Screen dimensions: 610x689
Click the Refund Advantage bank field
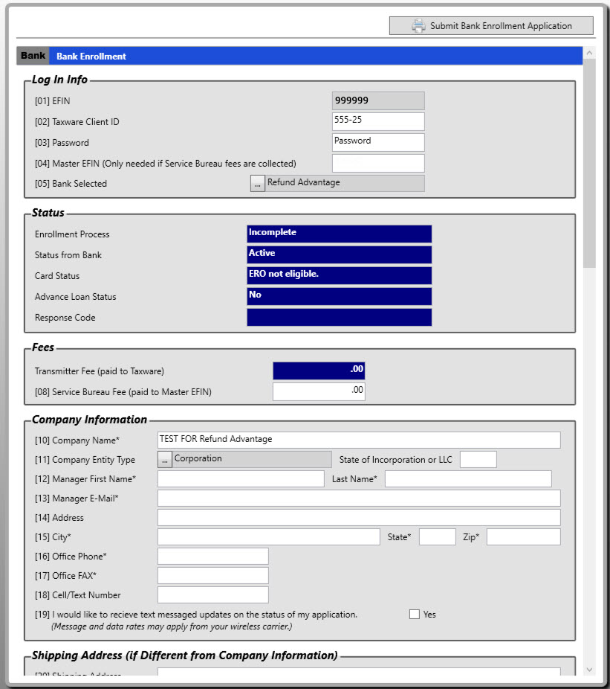coord(345,183)
